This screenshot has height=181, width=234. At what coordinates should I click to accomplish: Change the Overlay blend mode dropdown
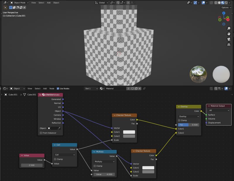pyautogui.click(x=188, y=116)
